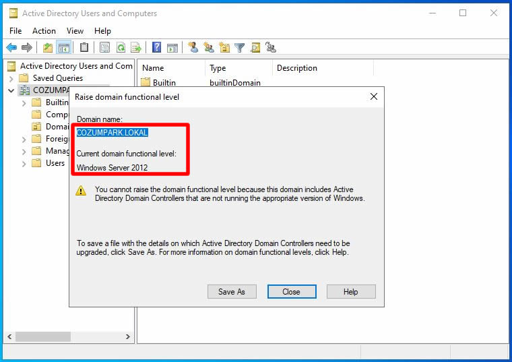Click the blue Help question mark icon

pos(156,47)
